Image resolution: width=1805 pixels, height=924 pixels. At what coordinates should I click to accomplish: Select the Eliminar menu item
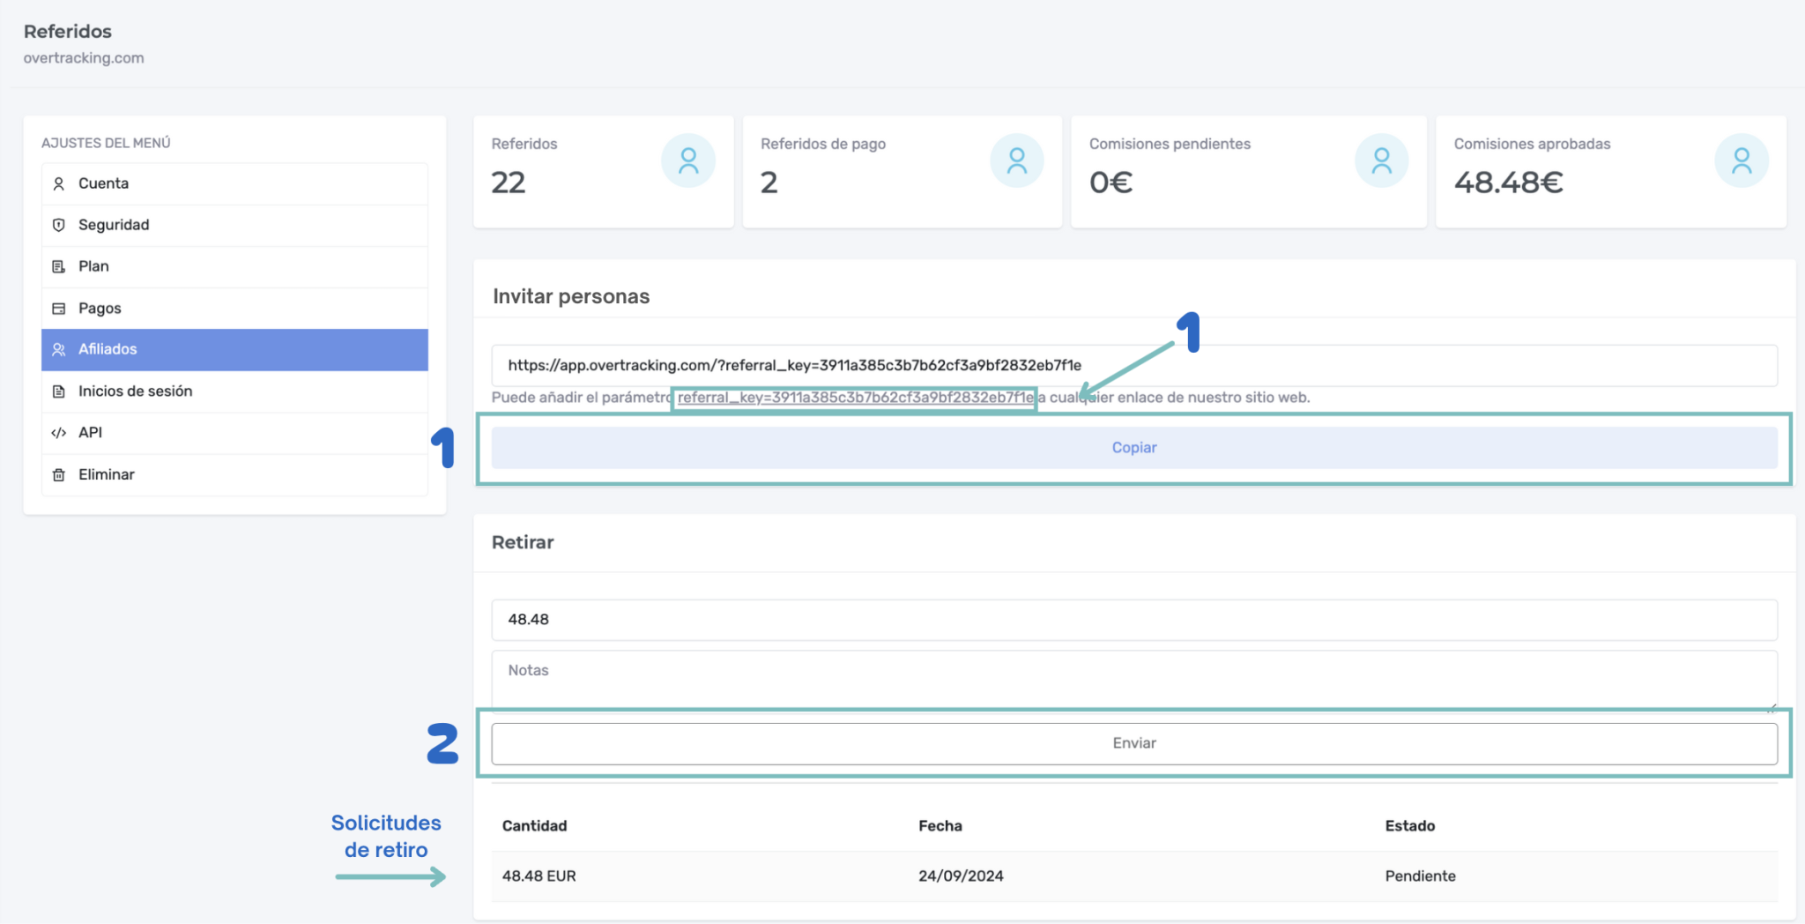click(234, 474)
